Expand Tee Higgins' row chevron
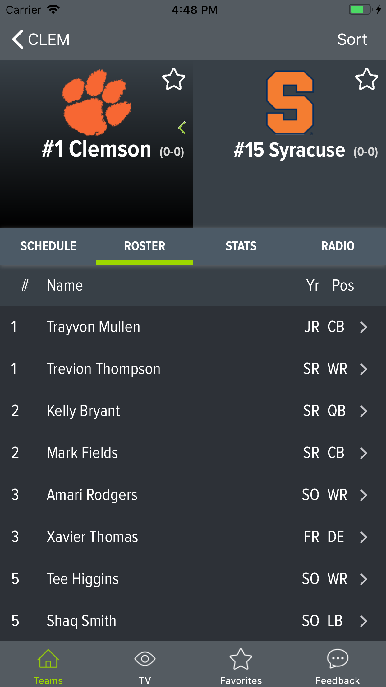 (363, 579)
